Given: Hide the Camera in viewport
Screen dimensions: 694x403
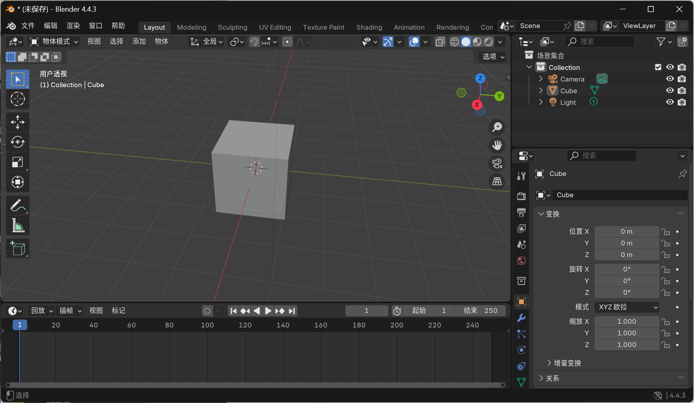Looking at the screenshot, I should tap(670, 79).
